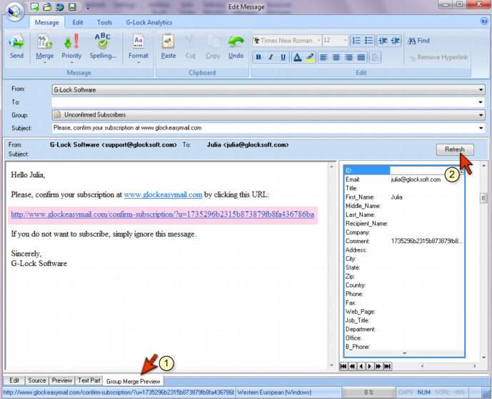Viewport: 492px width, 399px height.
Task: Switch to the Preview tab
Action: 62,380
